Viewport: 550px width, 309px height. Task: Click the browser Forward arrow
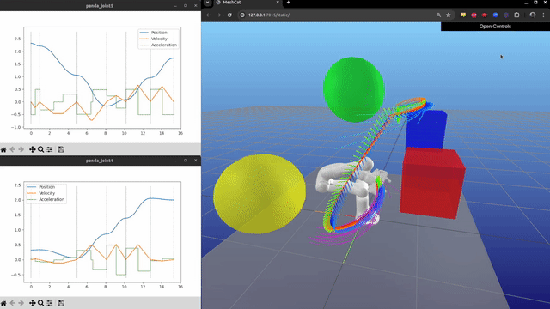219,15
